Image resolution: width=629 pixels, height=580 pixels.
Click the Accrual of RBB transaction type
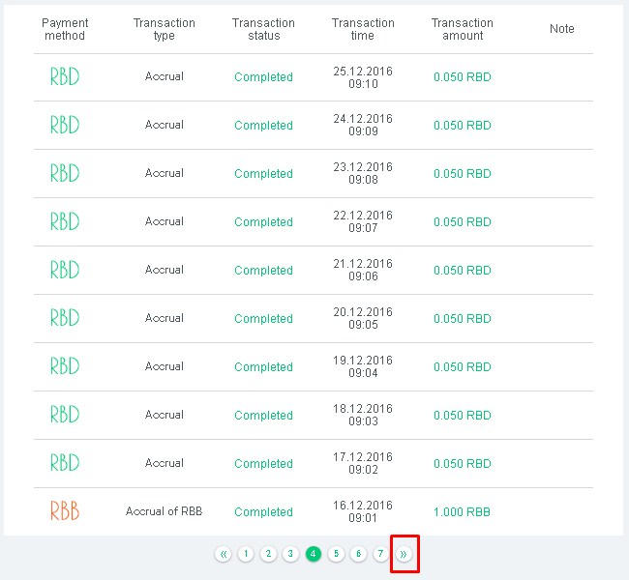tap(164, 511)
